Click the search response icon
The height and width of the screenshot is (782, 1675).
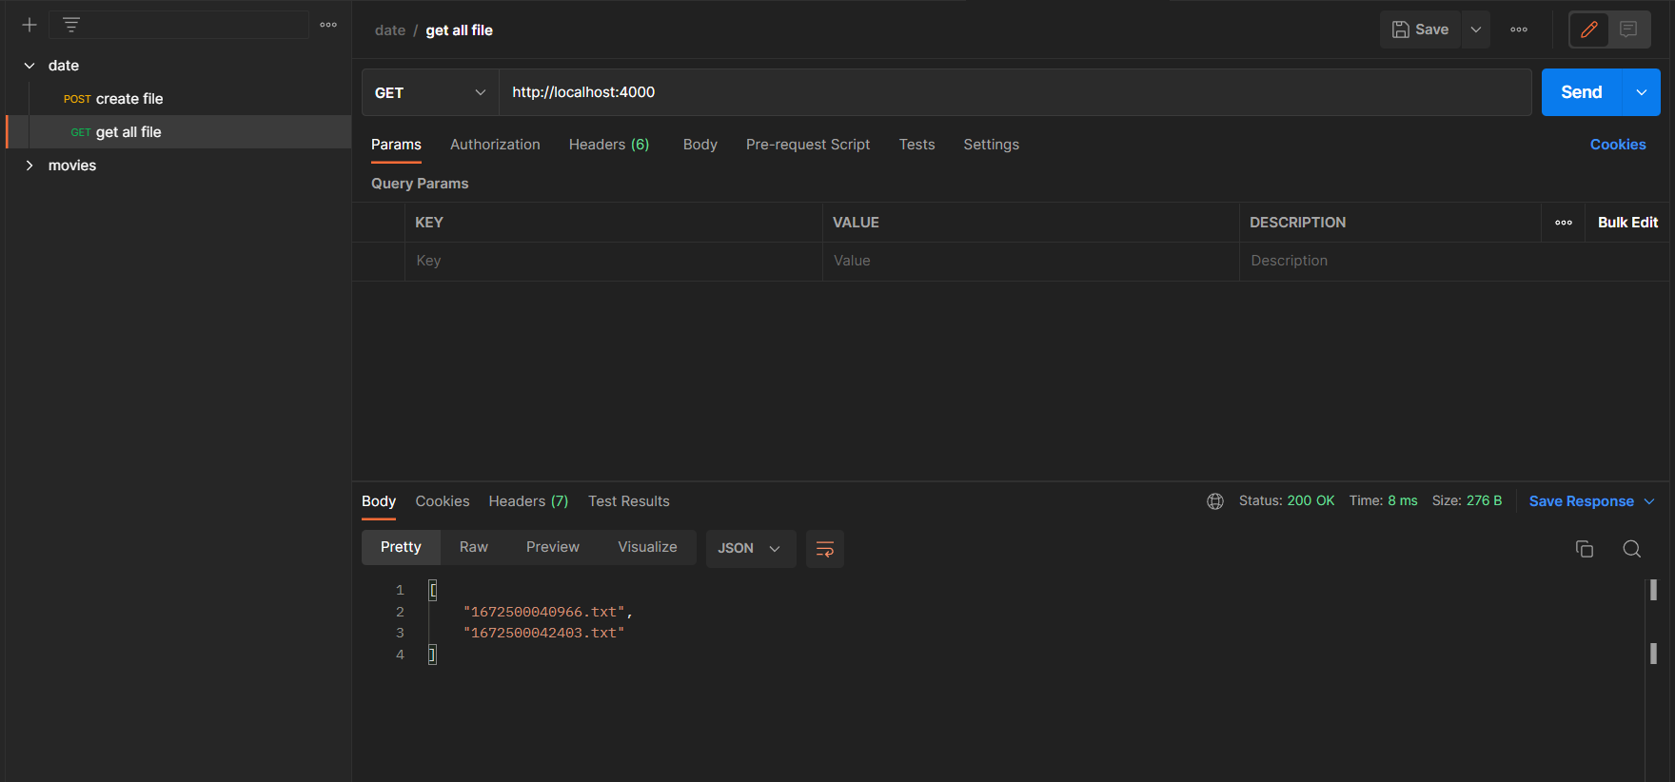pyautogui.click(x=1631, y=549)
